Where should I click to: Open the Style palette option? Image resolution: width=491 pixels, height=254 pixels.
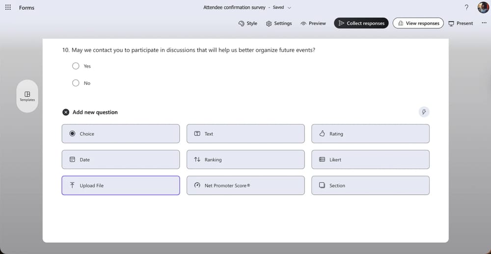247,24
